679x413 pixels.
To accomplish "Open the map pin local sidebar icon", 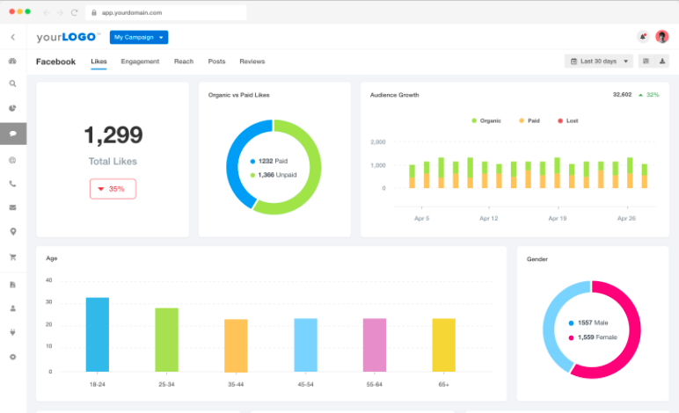I will [13, 232].
